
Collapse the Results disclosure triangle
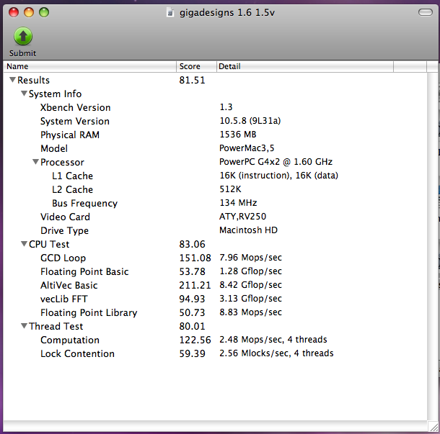coord(12,80)
